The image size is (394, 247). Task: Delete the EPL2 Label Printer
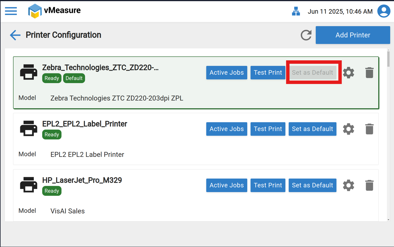pyautogui.click(x=369, y=129)
